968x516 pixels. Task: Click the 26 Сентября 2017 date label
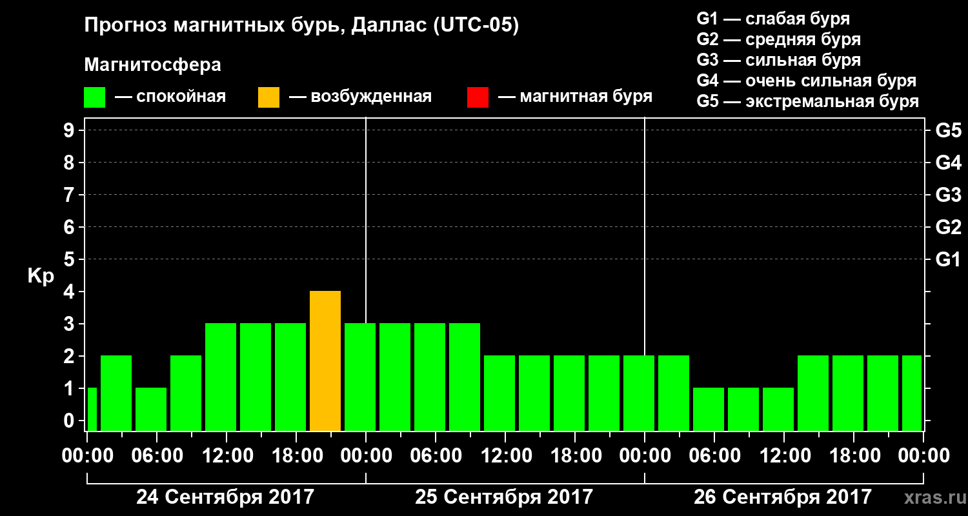click(783, 497)
